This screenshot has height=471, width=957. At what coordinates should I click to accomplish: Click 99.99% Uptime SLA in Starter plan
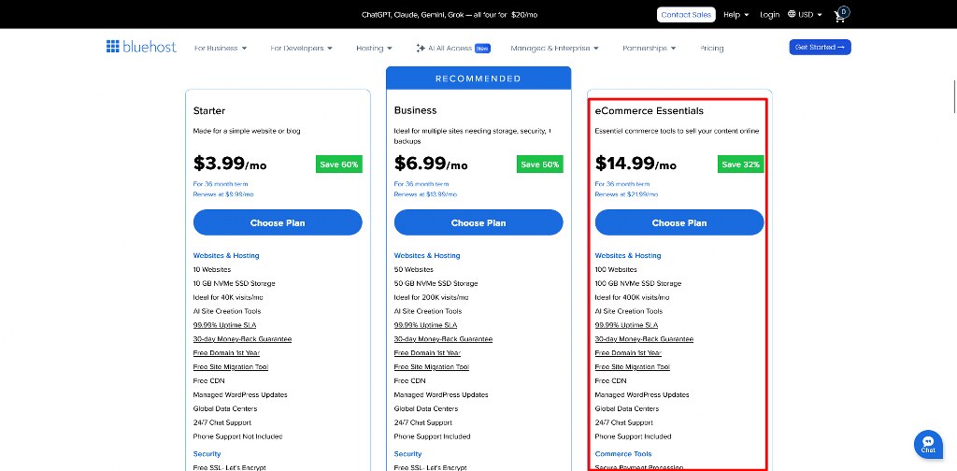pos(224,325)
